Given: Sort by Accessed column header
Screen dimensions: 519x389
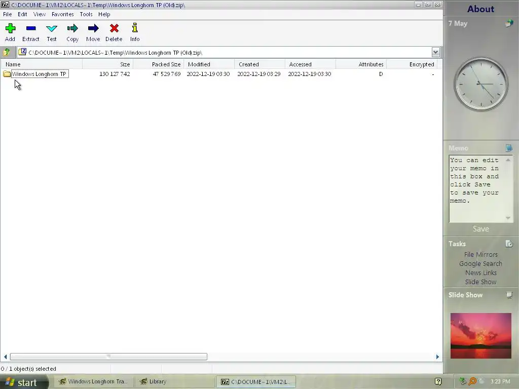Looking at the screenshot, I should (x=310, y=64).
